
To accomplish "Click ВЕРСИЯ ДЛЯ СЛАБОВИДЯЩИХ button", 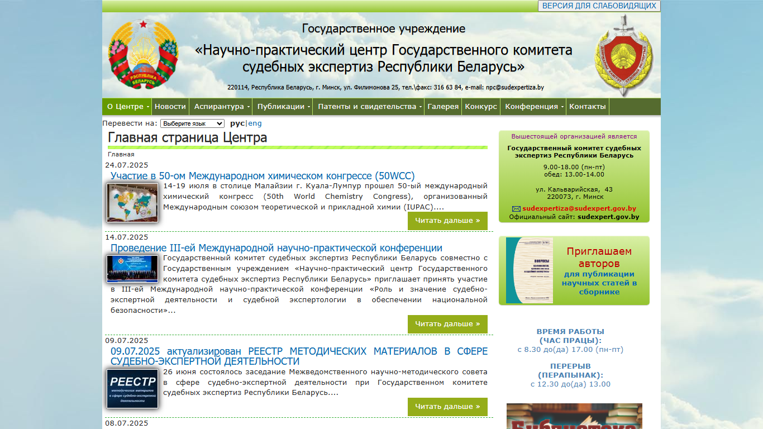I will (x=599, y=6).
